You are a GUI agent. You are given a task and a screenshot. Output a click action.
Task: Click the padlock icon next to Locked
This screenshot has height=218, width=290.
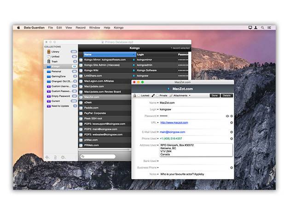[134, 95]
